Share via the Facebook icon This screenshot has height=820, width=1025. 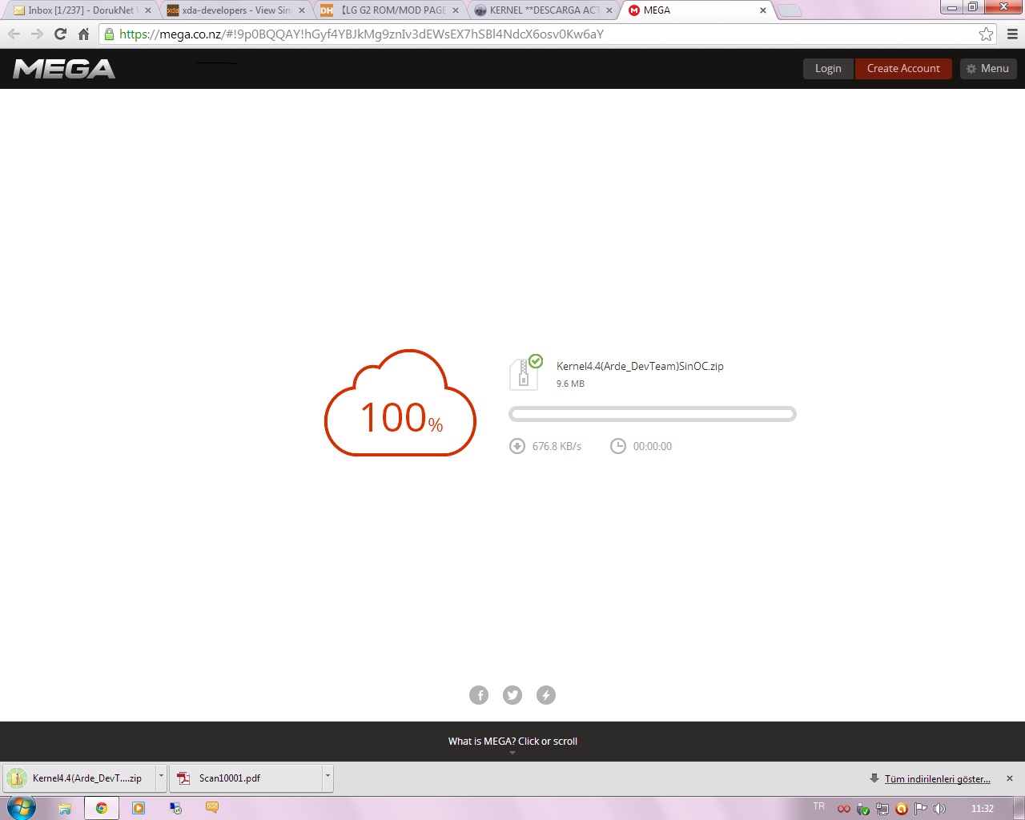479,695
